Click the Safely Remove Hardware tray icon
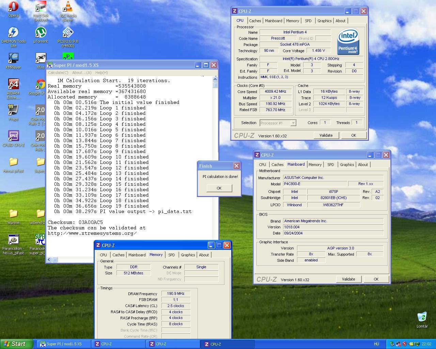This screenshot has width=436, height=349. click(x=392, y=344)
